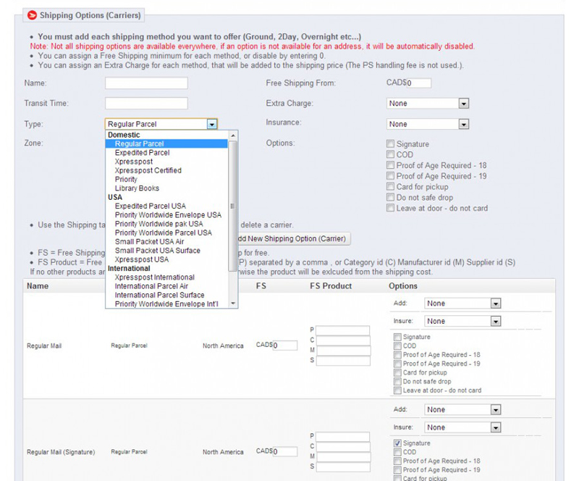Image resolution: width=579 pixels, height=481 pixels.
Task: Check Proof of Age 19 in Regular Mail row
Action: click(397, 364)
